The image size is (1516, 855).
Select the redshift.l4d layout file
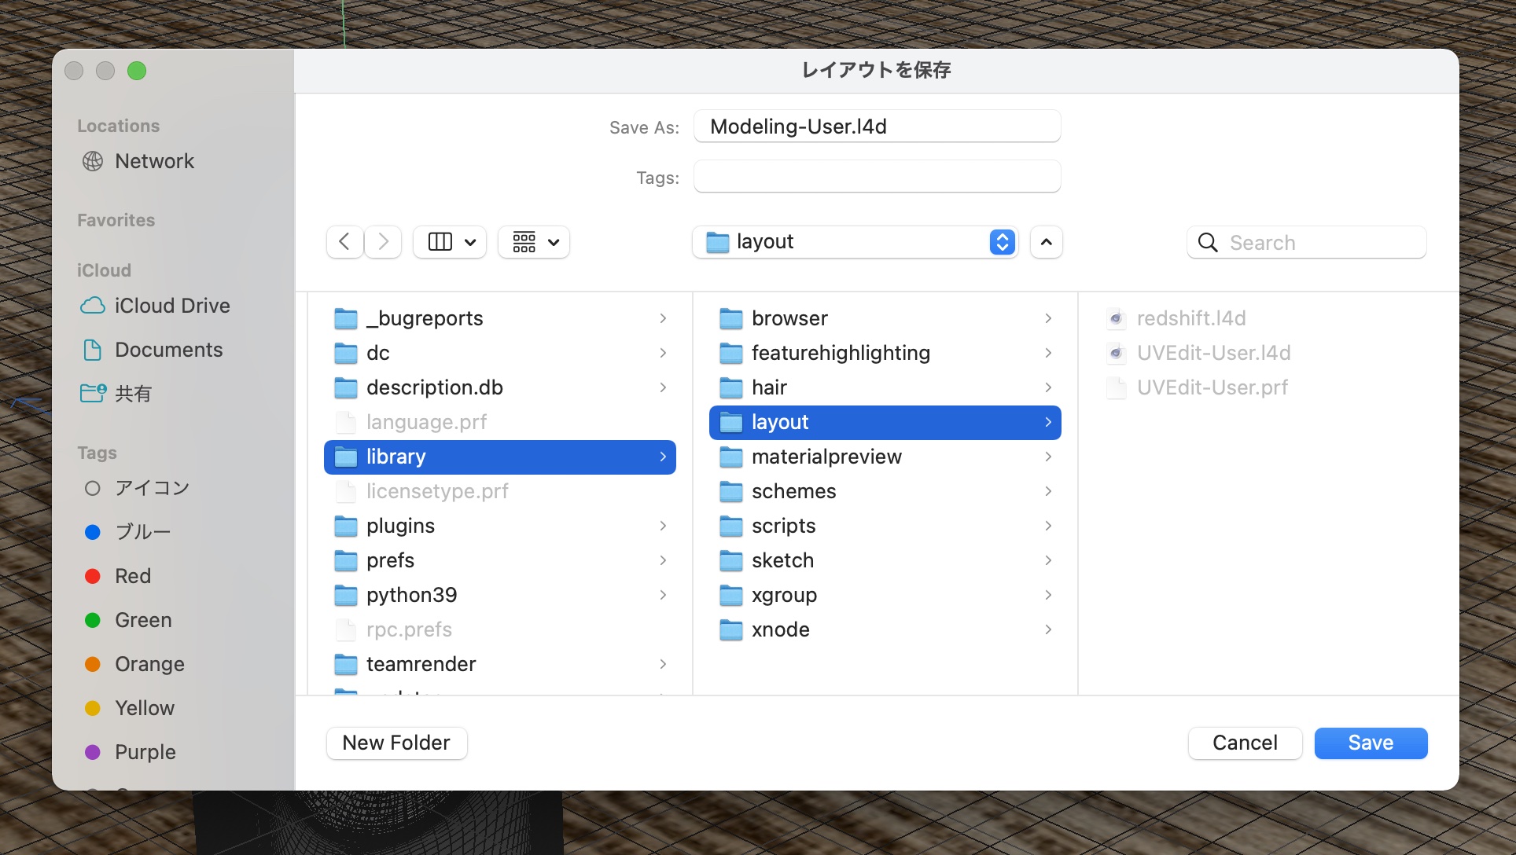click(1190, 318)
